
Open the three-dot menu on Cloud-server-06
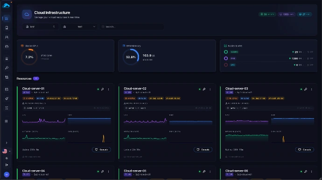point(312,172)
